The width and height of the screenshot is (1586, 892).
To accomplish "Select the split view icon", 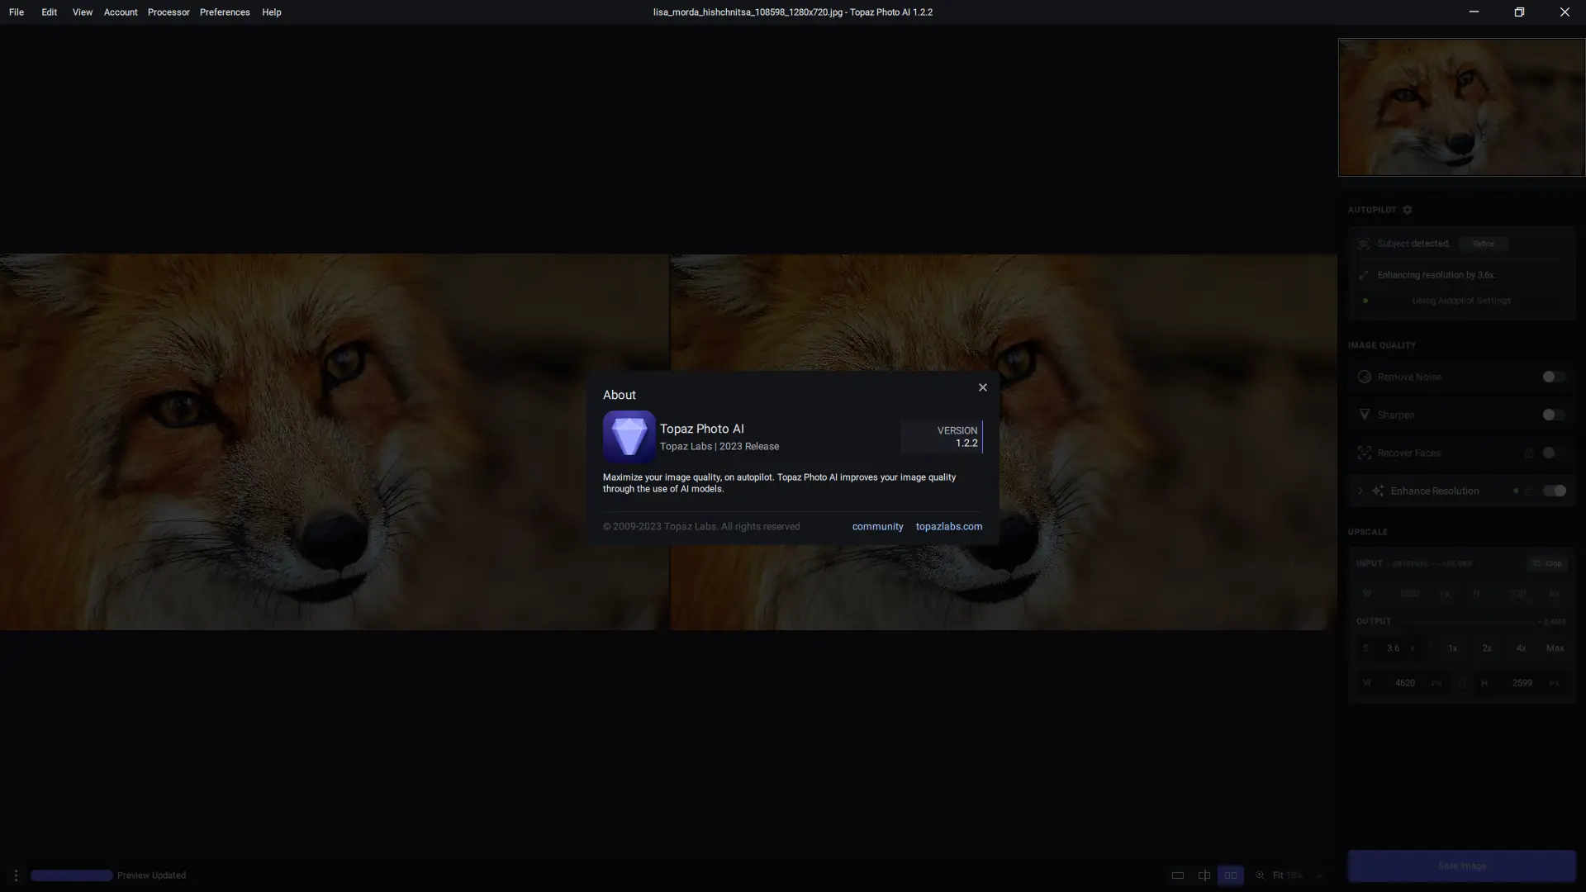I will point(1204,875).
